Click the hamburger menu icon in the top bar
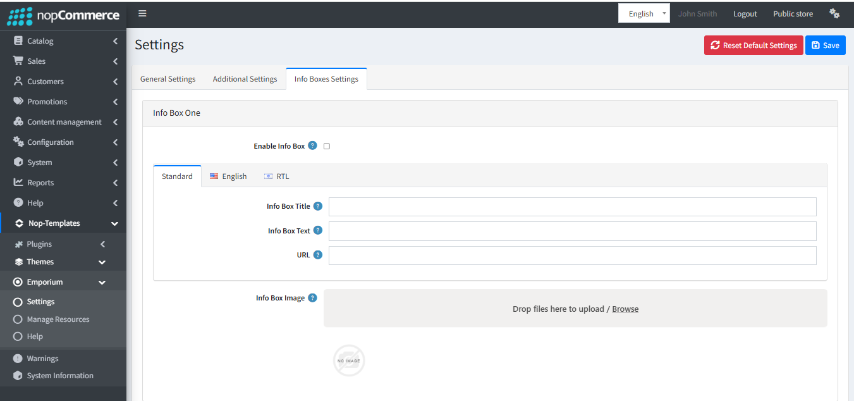Screen dimensions: 854x401 (x=142, y=13)
